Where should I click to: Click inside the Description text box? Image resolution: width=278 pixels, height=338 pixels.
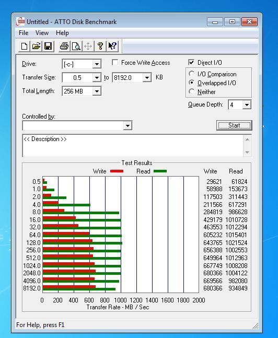coord(133,146)
